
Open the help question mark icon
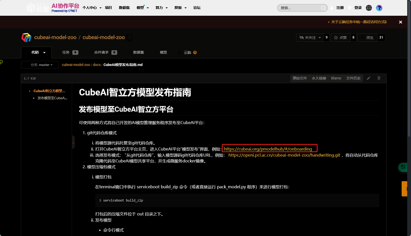[x=379, y=8]
